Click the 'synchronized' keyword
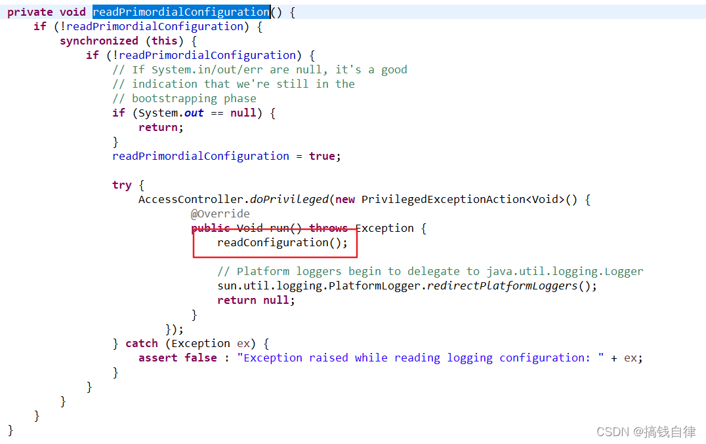 pyautogui.click(x=99, y=41)
